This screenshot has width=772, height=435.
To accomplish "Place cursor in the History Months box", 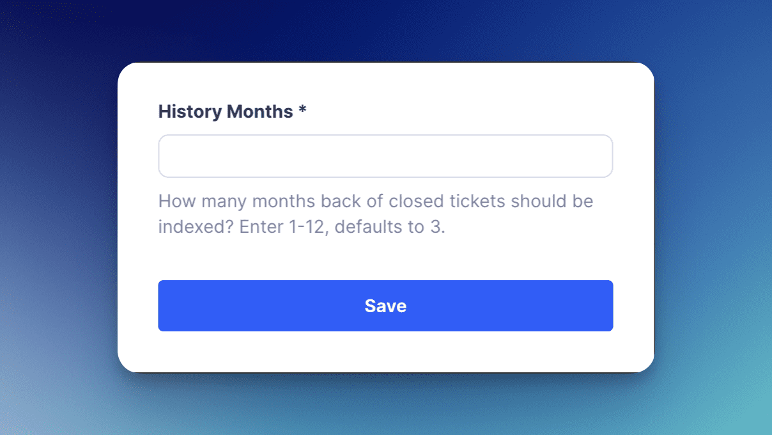I will tap(385, 156).
